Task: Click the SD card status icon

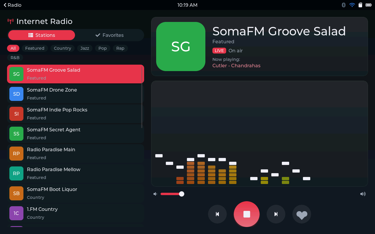Action: [360, 5]
